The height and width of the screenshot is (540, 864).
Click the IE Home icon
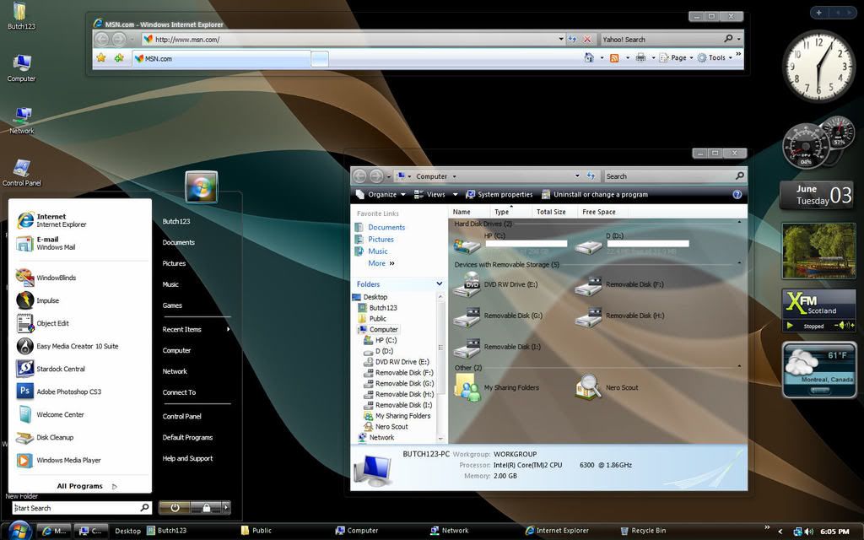589,57
